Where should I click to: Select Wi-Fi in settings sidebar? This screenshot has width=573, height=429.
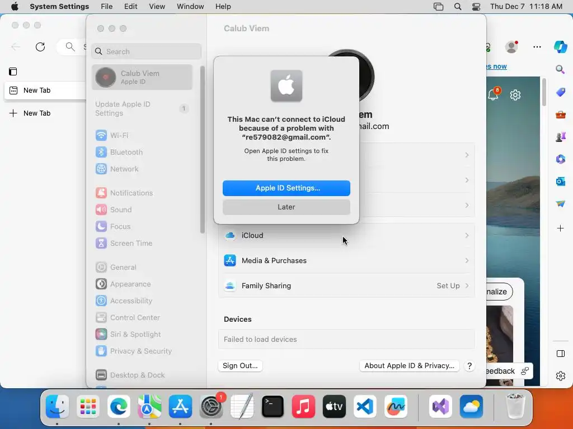[142, 135]
